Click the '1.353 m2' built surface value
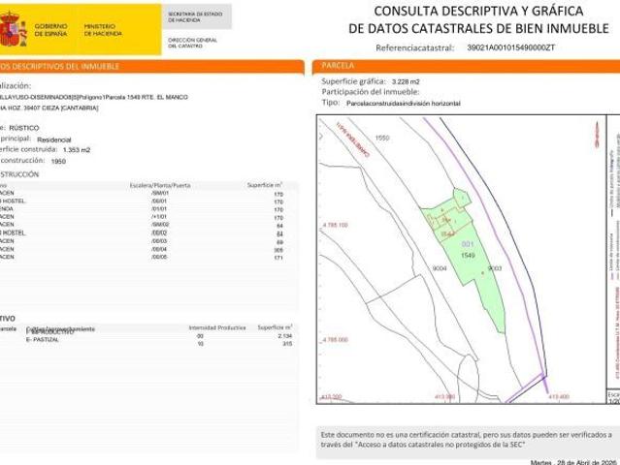 [x=77, y=150]
